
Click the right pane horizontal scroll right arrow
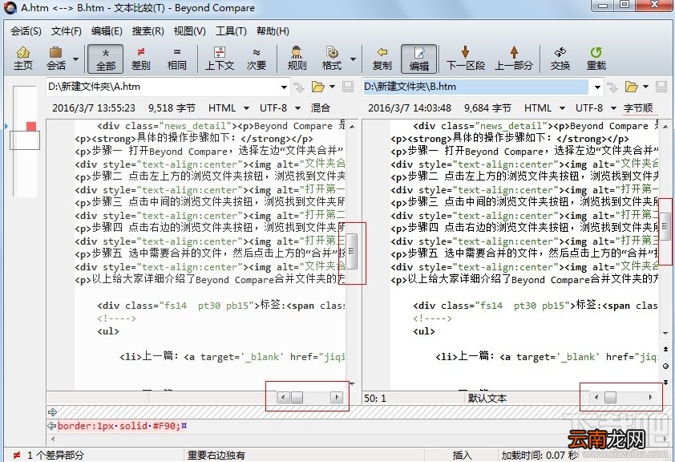(650, 397)
